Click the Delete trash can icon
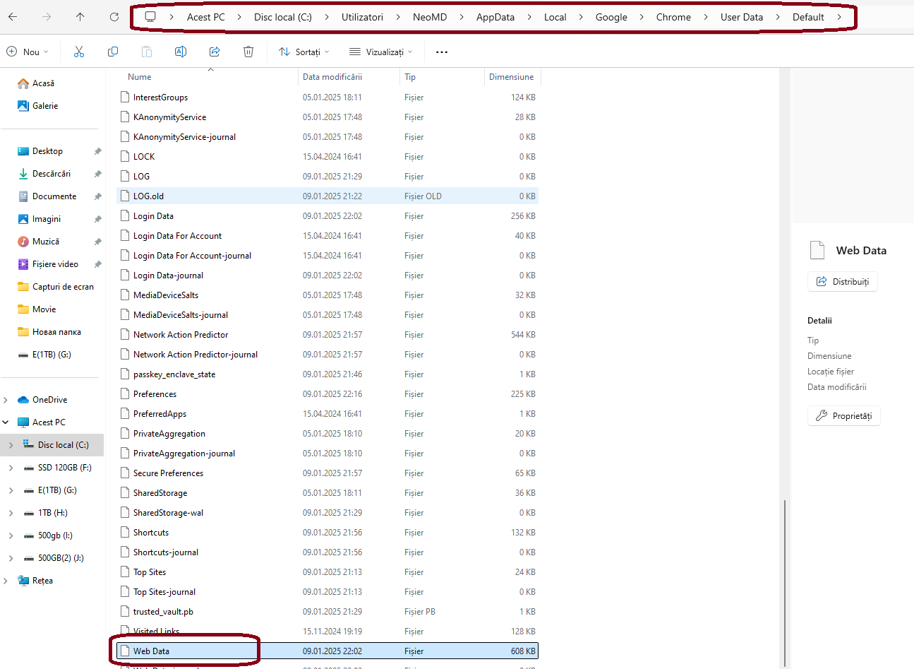Screen dimensions: 914x669 (x=248, y=52)
